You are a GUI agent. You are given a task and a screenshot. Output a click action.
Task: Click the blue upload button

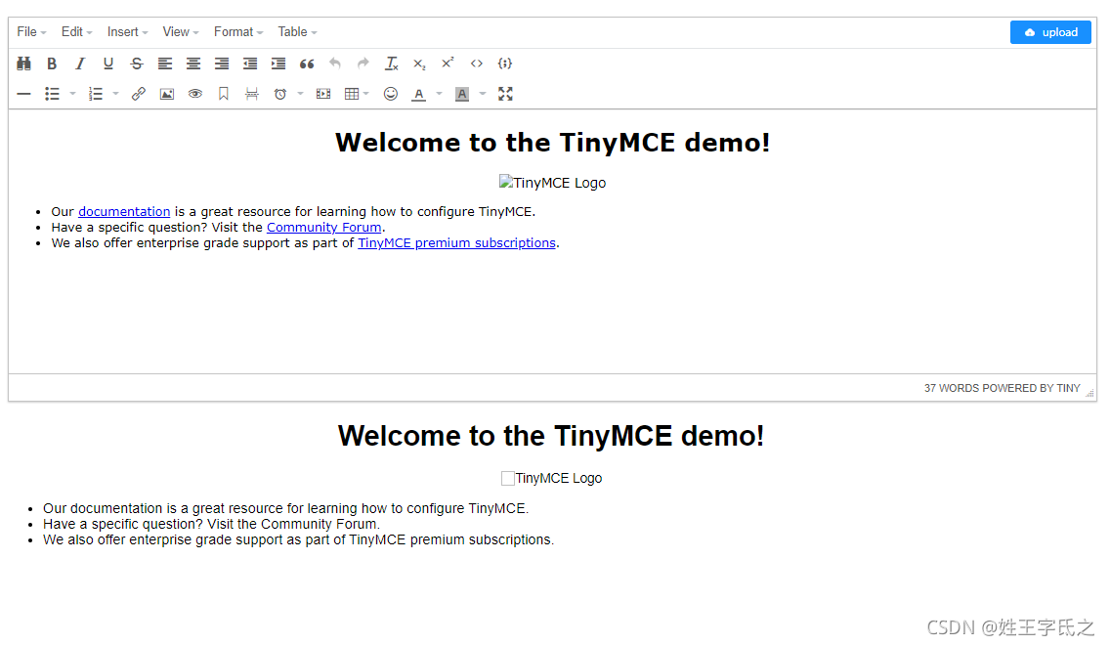1050,32
